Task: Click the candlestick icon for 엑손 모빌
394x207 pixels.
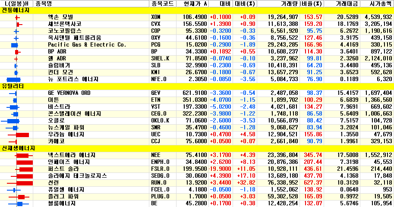Action: coord(17,17)
